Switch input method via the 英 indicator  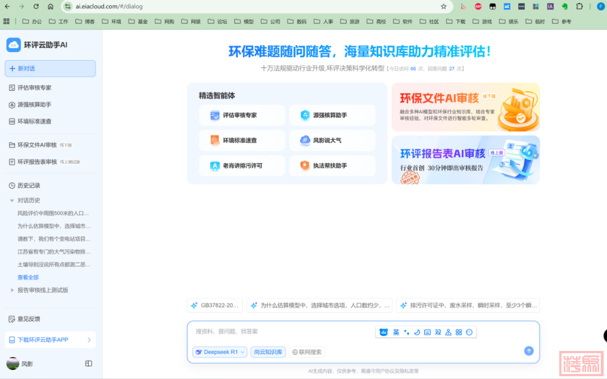[x=396, y=332]
